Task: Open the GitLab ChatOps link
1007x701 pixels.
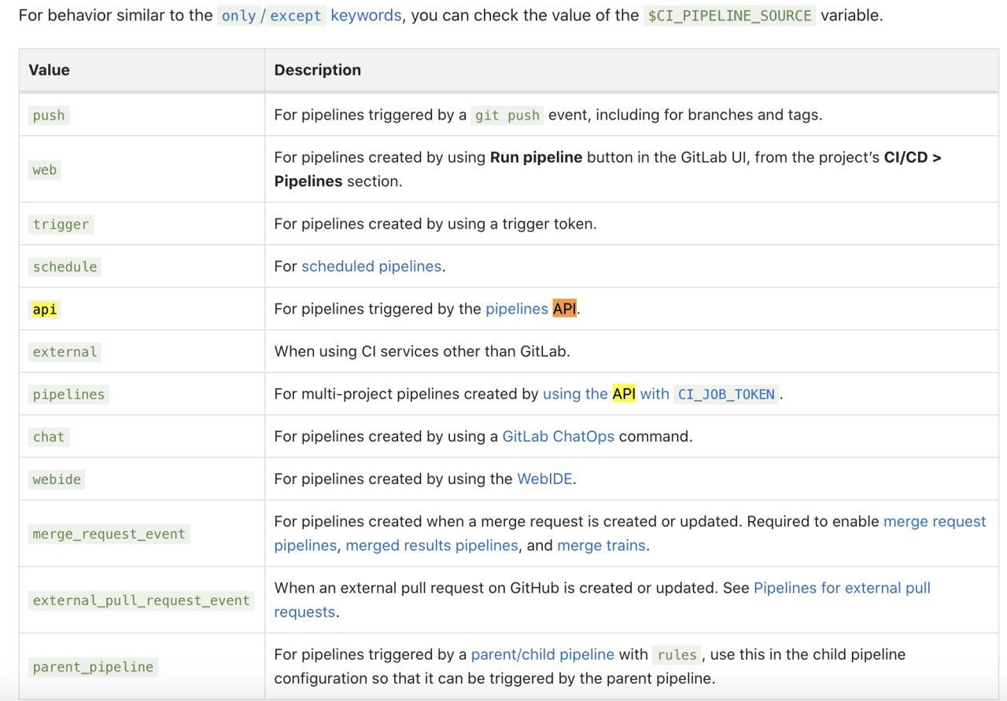Action: pyautogui.click(x=559, y=436)
